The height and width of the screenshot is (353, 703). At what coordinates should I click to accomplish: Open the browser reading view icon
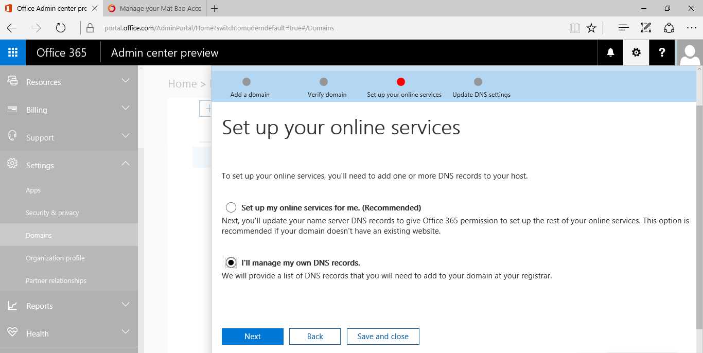[x=574, y=28]
